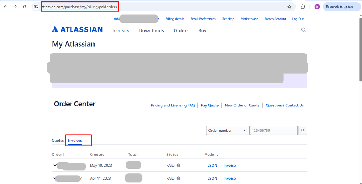Click the May 10, 2023 date cell

[100, 165]
